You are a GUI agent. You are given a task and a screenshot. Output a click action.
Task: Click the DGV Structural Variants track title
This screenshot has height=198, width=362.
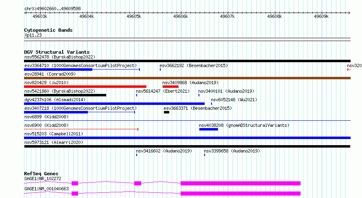pos(57,52)
